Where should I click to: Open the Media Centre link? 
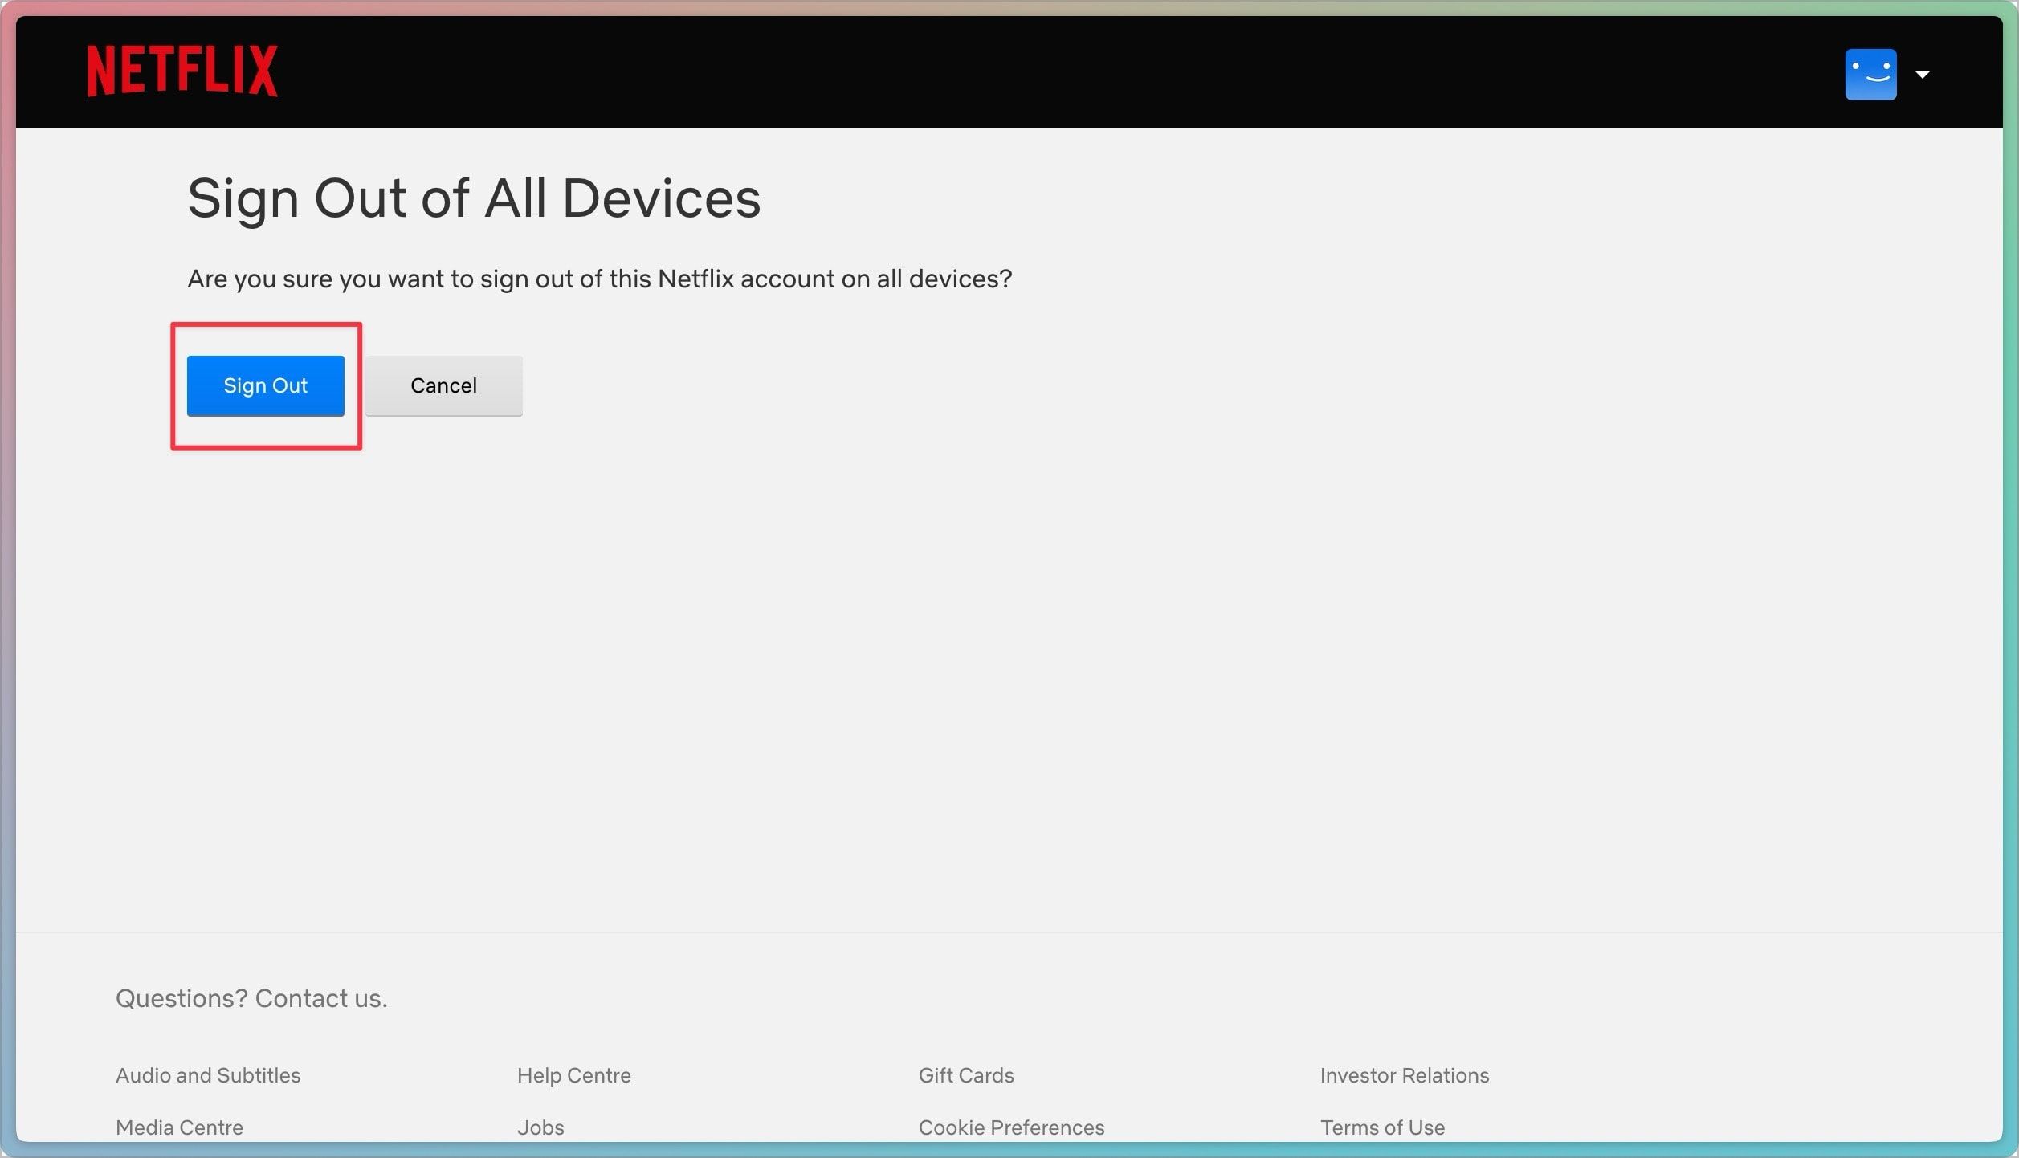[179, 1127]
